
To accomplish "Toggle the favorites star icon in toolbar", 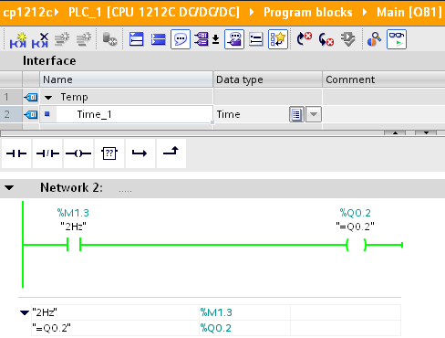I will pos(278,39).
